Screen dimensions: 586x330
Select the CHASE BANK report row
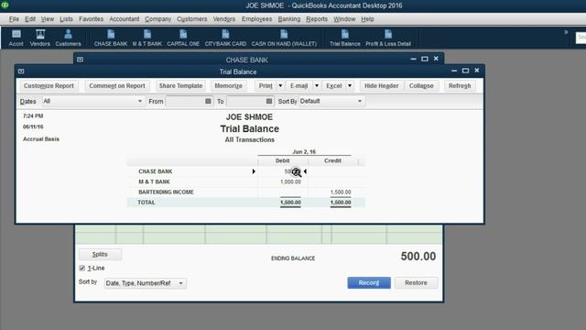click(246, 171)
